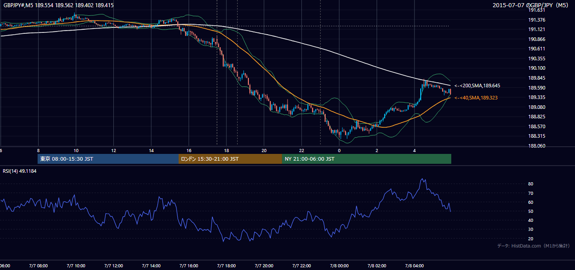Click price axis label 188.315
Screen dimensions: 575x270
point(537,136)
